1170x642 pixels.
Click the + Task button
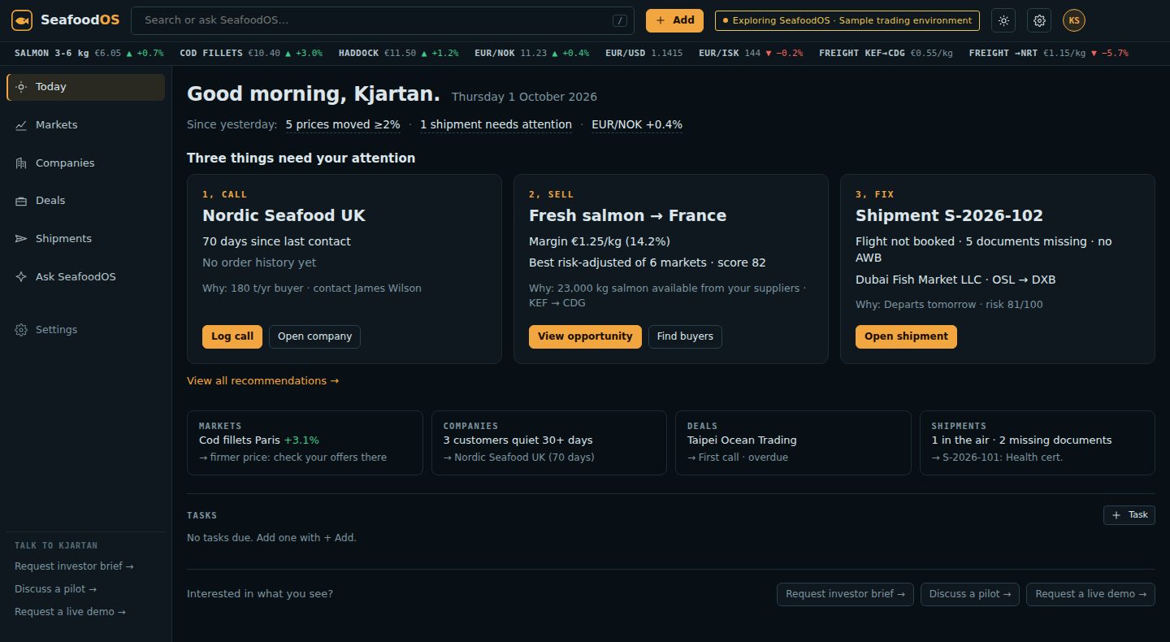coord(1129,515)
